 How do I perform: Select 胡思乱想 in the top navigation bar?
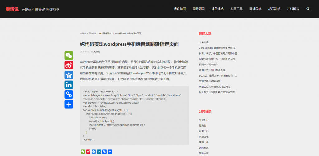click(274, 9)
